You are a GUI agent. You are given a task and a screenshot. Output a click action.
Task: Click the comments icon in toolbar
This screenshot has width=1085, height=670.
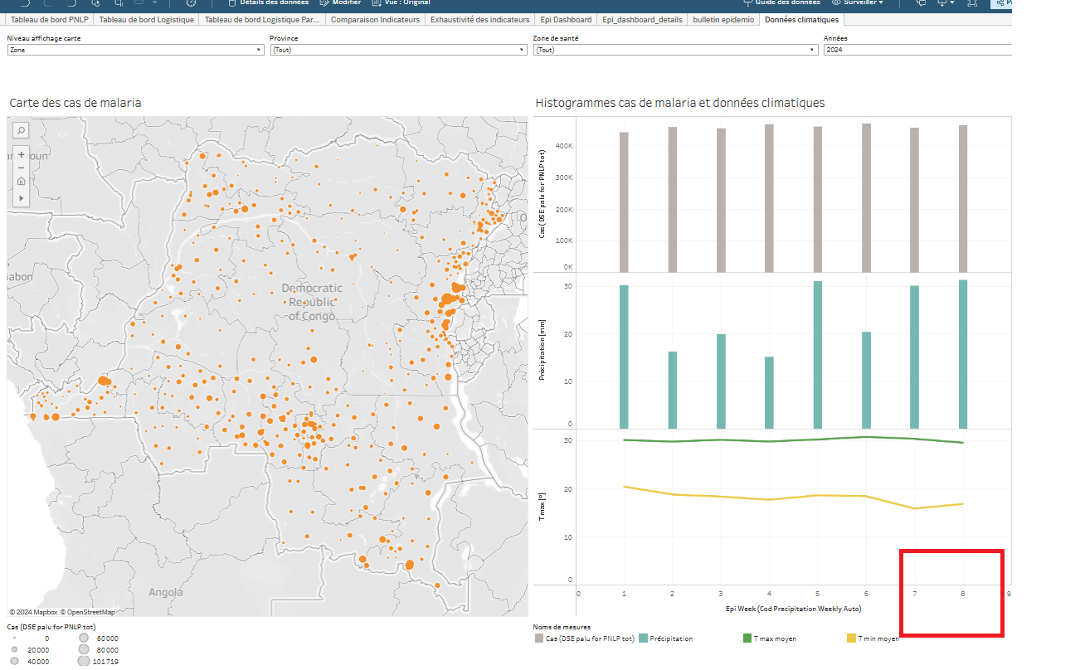(x=921, y=3)
